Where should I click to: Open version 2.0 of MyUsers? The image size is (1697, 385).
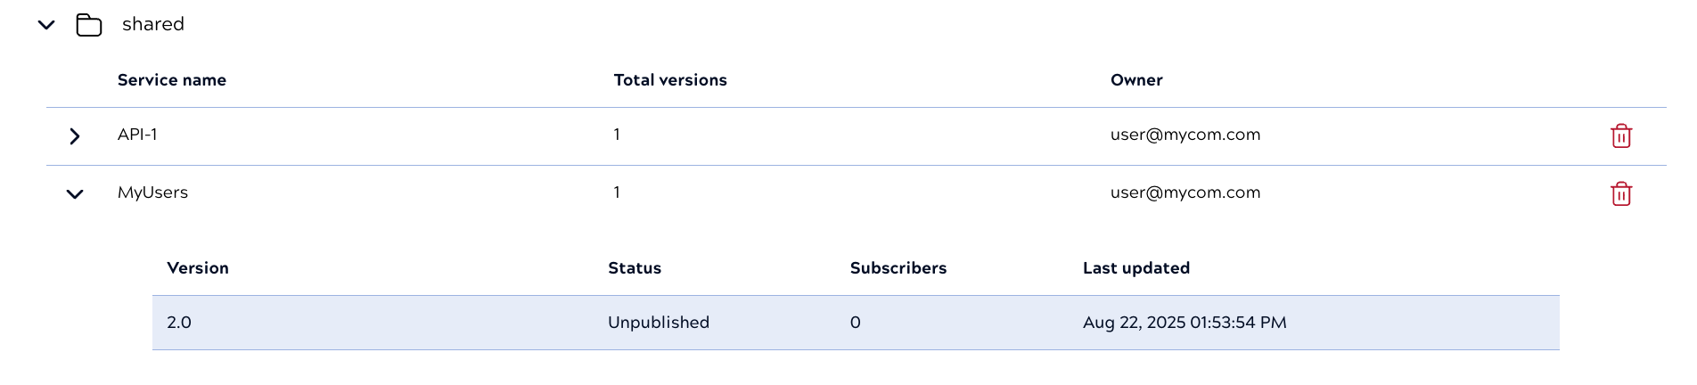click(x=179, y=323)
